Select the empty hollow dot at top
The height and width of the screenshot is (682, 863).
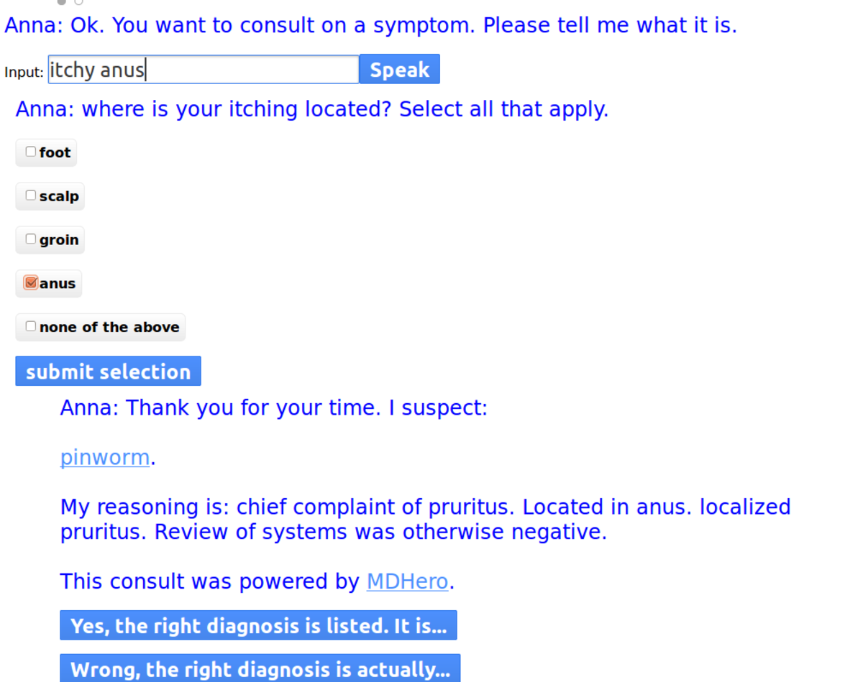pos(78,2)
